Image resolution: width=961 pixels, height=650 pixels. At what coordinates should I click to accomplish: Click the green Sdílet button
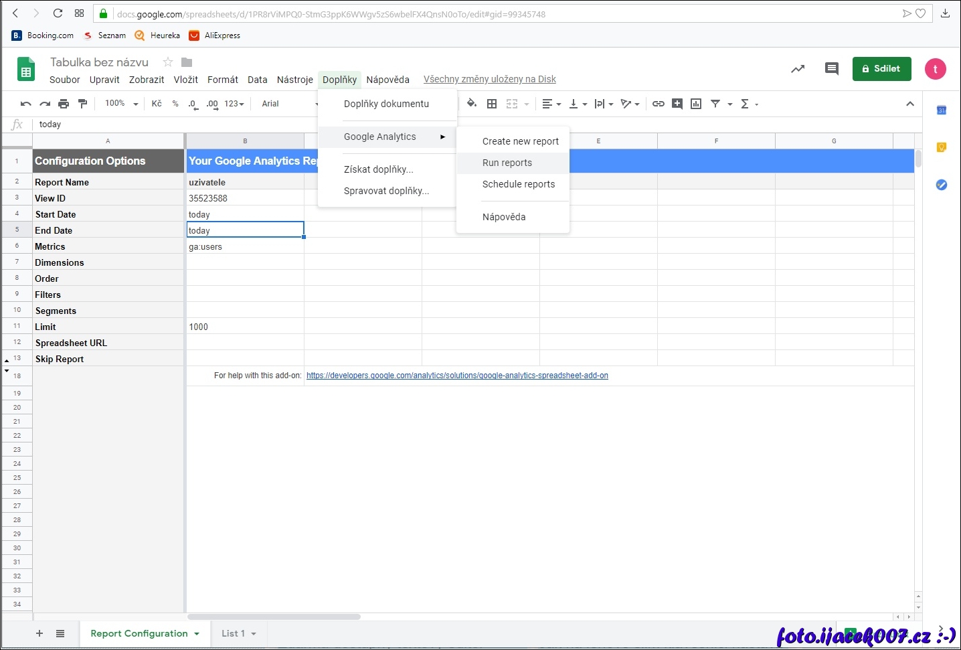click(x=881, y=68)
